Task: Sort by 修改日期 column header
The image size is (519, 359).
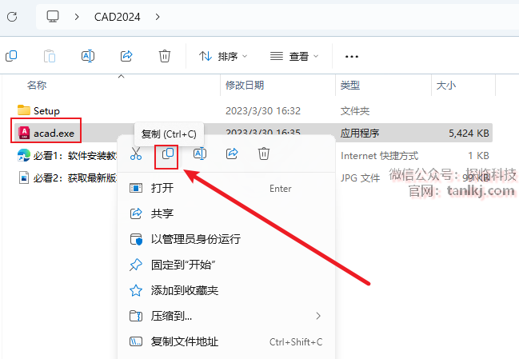Action: pos(245,86)
